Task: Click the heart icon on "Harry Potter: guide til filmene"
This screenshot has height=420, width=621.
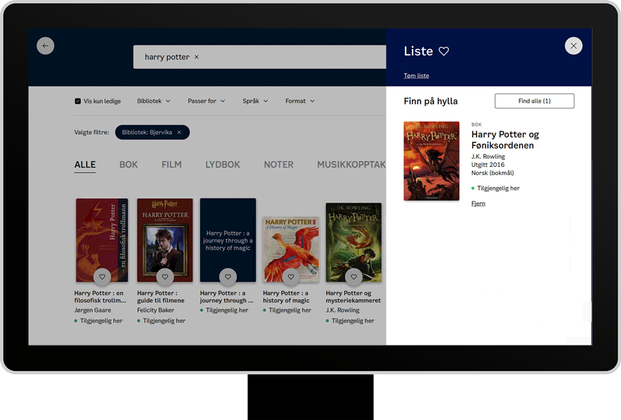Action: click(164, 277)
